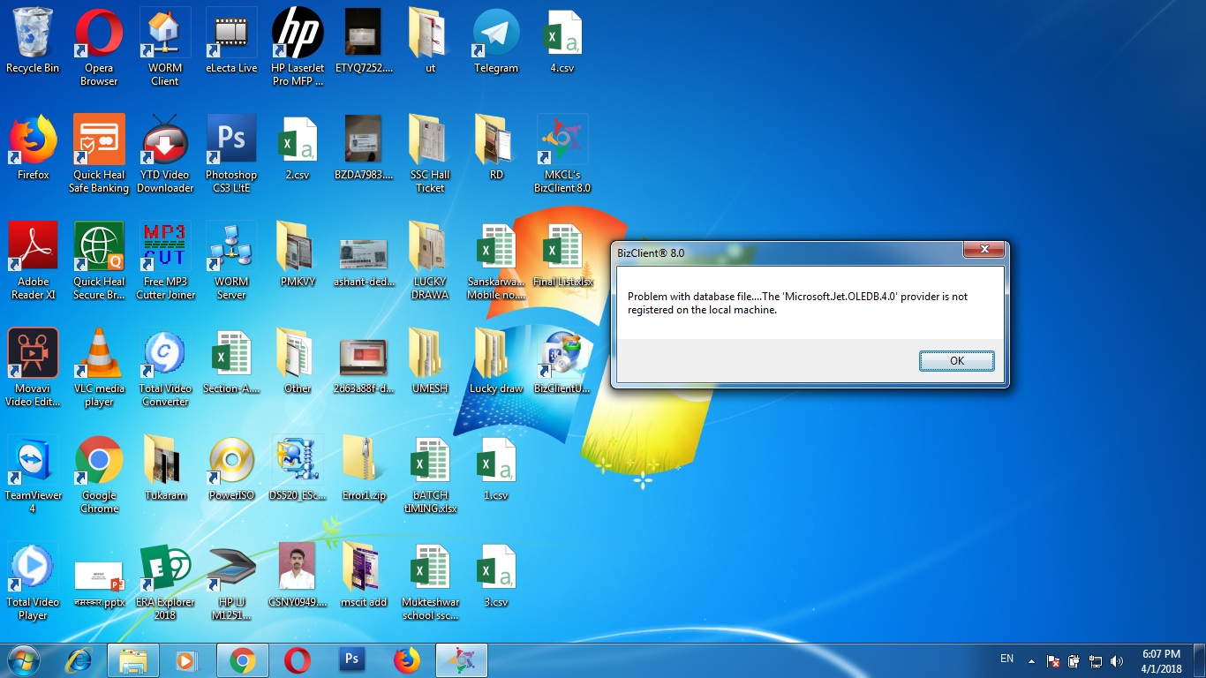1206x678 pixels.
Task: Select the Error1.zip archive file
Action: (364, 469)
